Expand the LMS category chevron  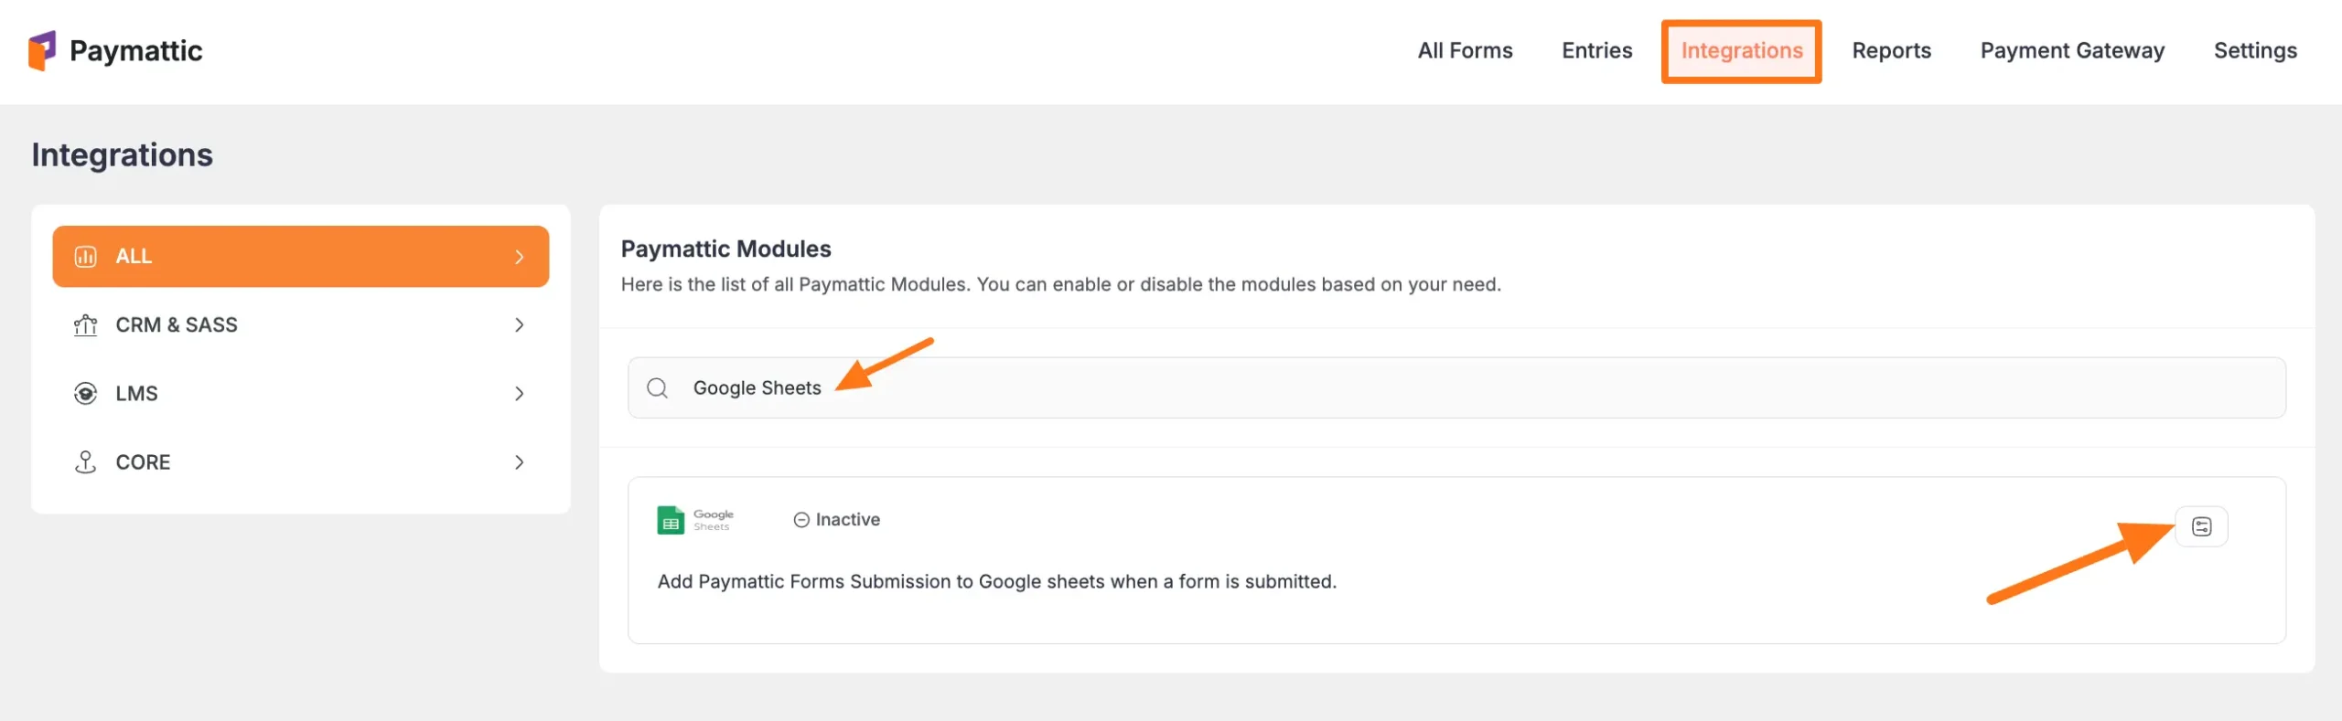pos(519,394)
